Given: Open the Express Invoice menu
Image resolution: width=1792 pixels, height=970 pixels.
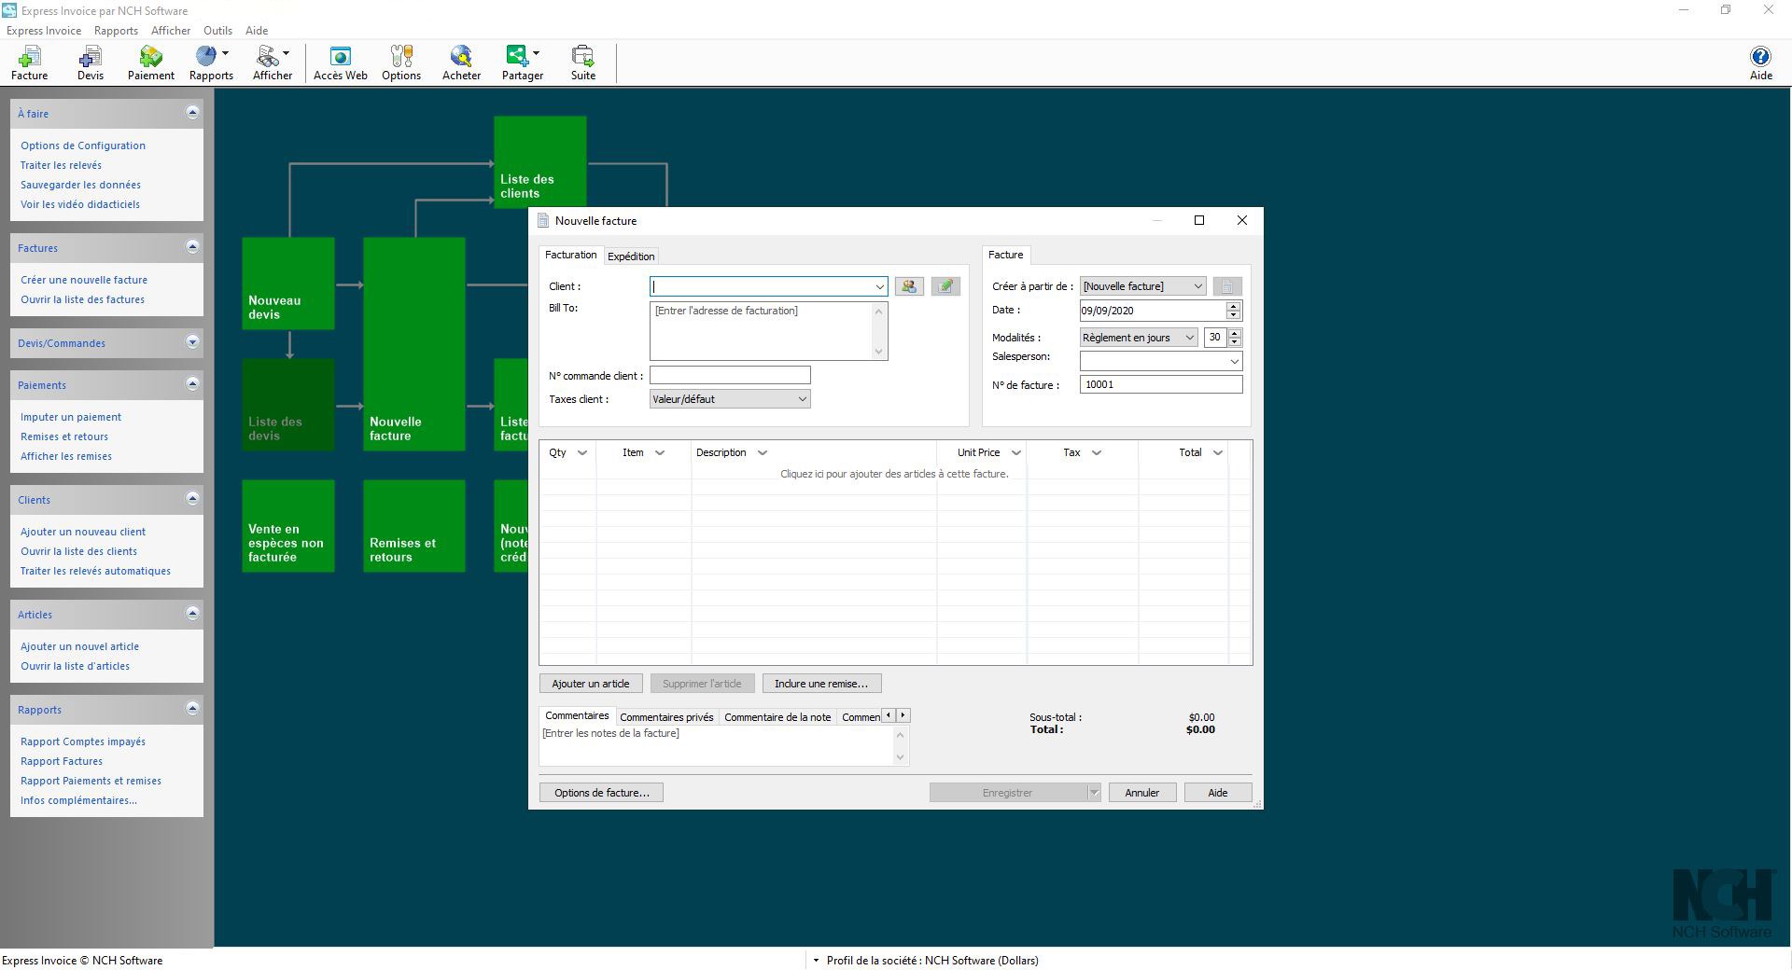Looking at the screenshot, I should pos(44,31).
